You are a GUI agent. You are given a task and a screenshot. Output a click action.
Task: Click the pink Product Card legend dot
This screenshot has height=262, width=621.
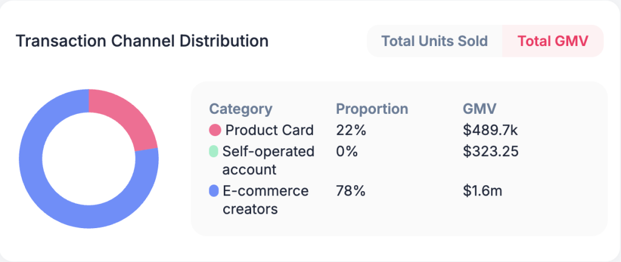[215, 130]
